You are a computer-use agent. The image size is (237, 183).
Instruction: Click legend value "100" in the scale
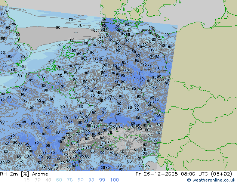(x=114, y=180)
